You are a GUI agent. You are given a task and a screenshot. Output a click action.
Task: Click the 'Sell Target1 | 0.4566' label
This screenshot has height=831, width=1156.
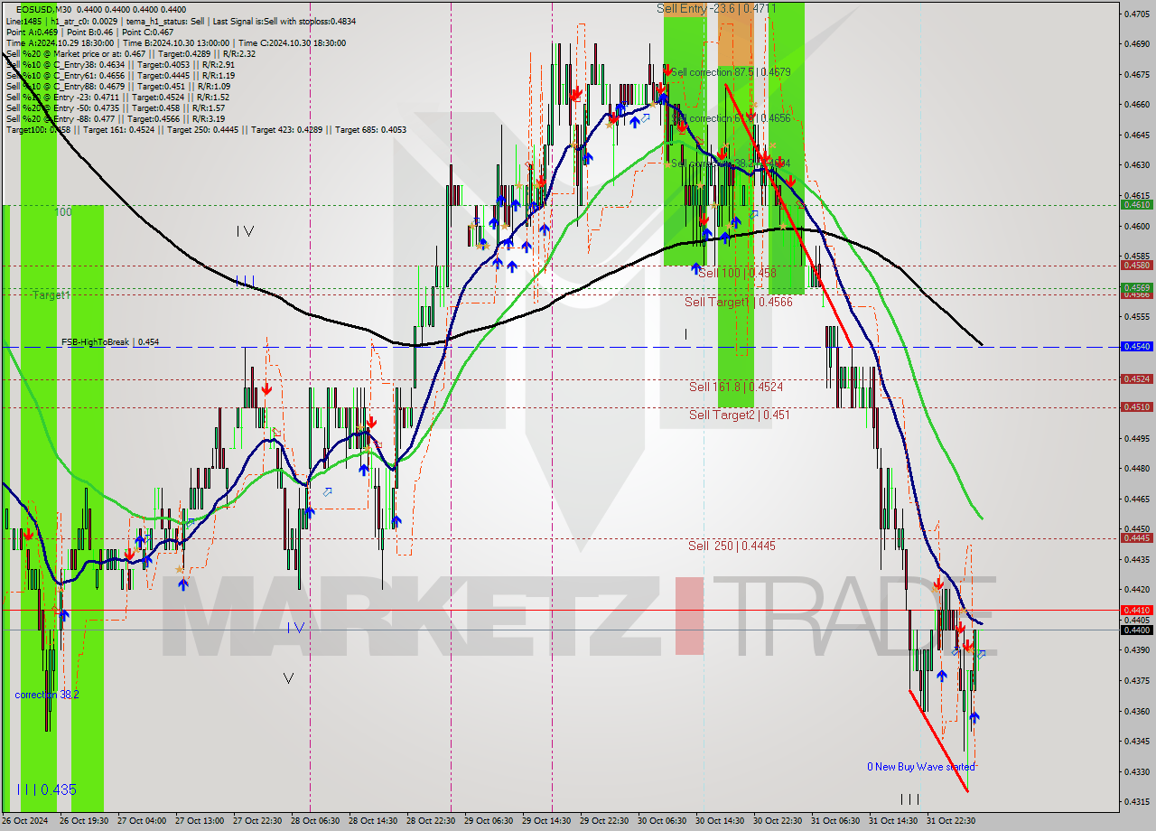tap(739, 302)
